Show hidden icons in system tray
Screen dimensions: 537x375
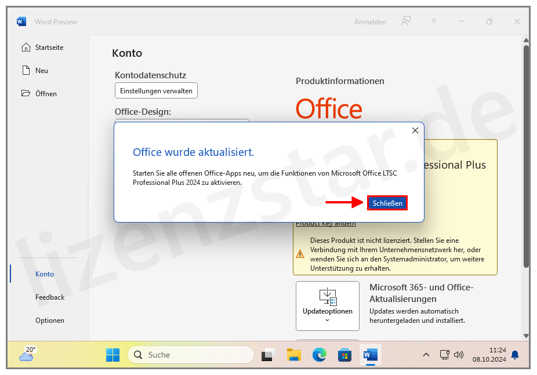tap(426, 355)
